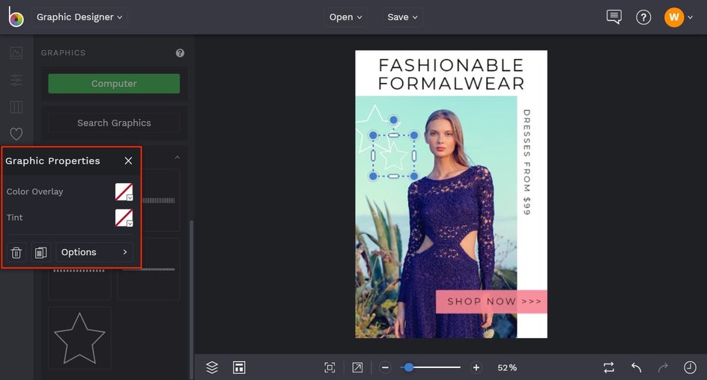Open the Open dropdown menu
The height and width of the screenshot is (380, 707).
pyautogui.click(x=345, y=17)
